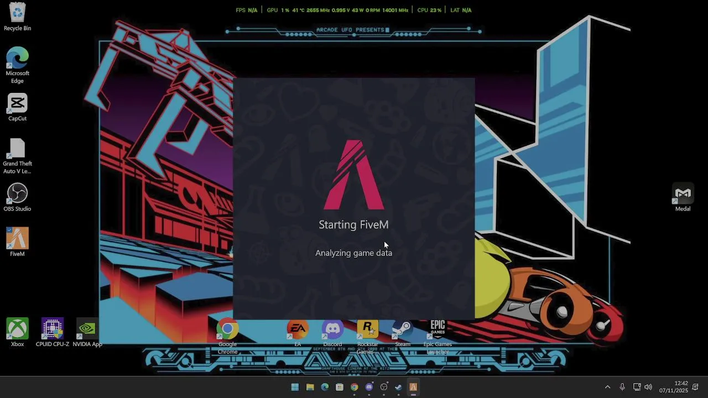Select the Epic Games Launcher desktop shortcut
Image resolution: width=708 pixels, height=398 pixels.
pos(438,337)
